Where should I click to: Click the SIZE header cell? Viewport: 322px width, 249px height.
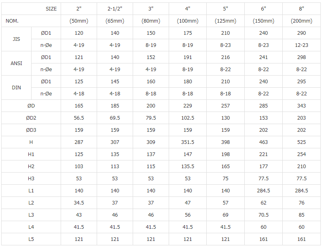coord(51,8)
